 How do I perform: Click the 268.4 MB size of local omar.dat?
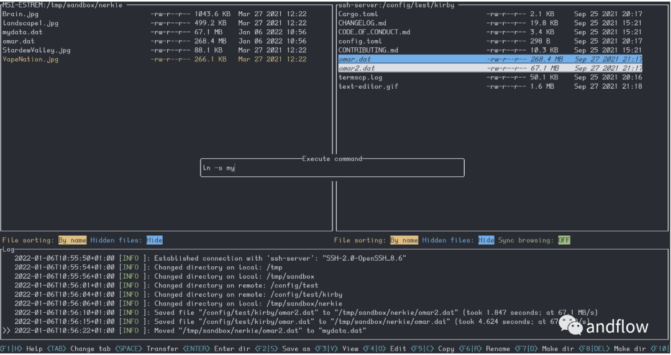click(x=210, y=41)
